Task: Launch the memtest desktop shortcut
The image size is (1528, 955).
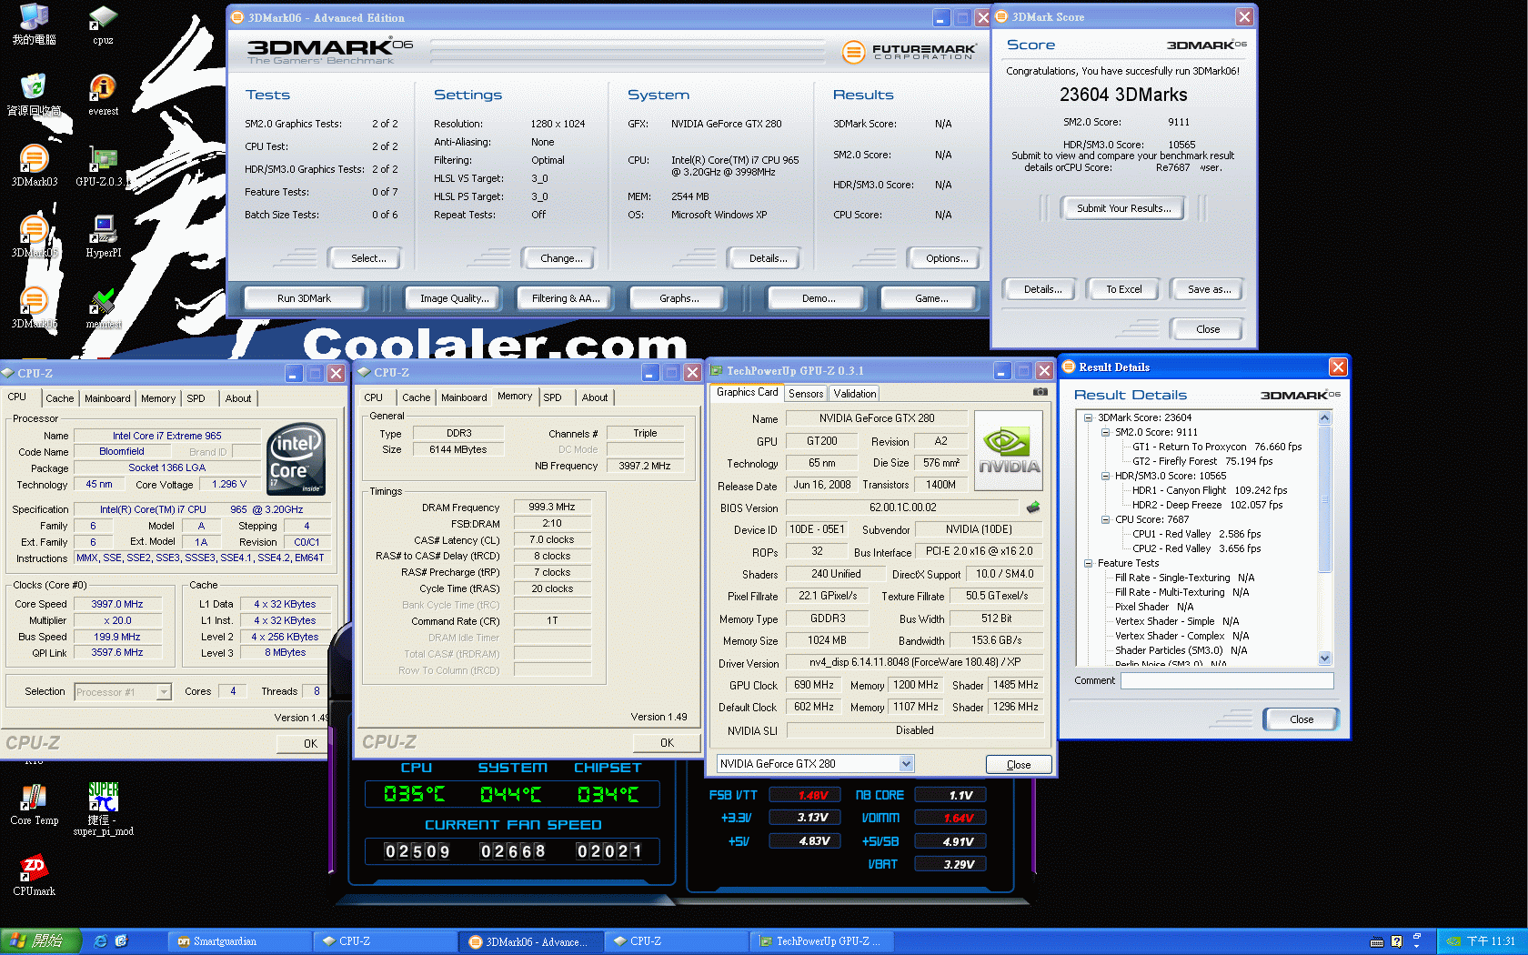Action: coord(103,307)
